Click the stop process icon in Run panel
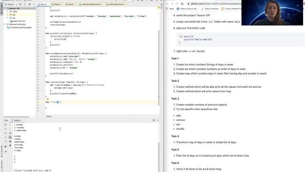305x172 pixels. 5,129
